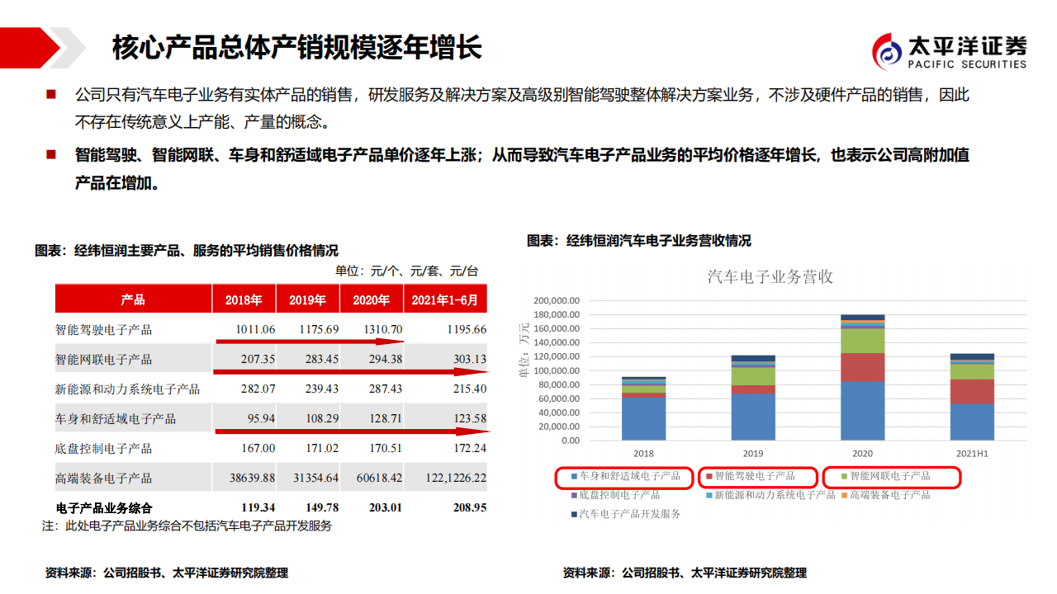Viewport: 1057px width, 594px height.
Task: Click the 车身和舒适域电子产品 row label in the table
Action: click(116, 418)
